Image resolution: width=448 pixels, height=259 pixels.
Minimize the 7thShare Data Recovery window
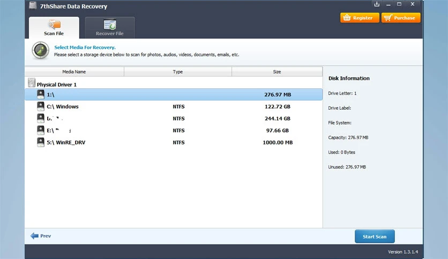pyautogui.click(x=389, y=4)
